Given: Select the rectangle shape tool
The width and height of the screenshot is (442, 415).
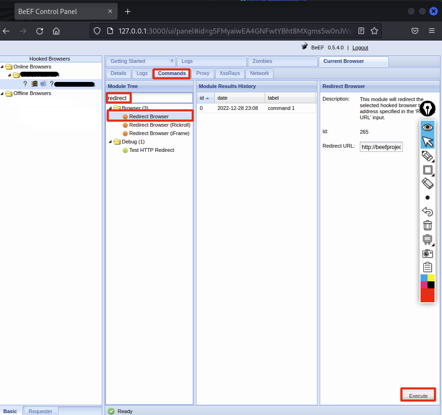Looking at the screenshot, I should point(428,170).
